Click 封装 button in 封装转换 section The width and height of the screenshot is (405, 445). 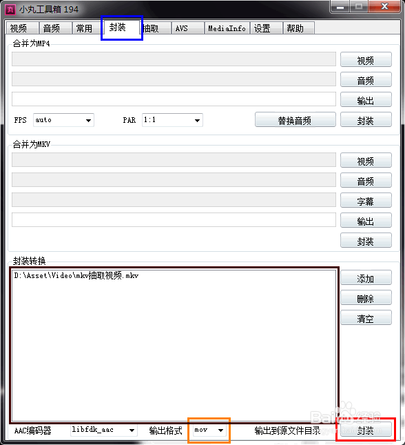[x=366, y=430]
